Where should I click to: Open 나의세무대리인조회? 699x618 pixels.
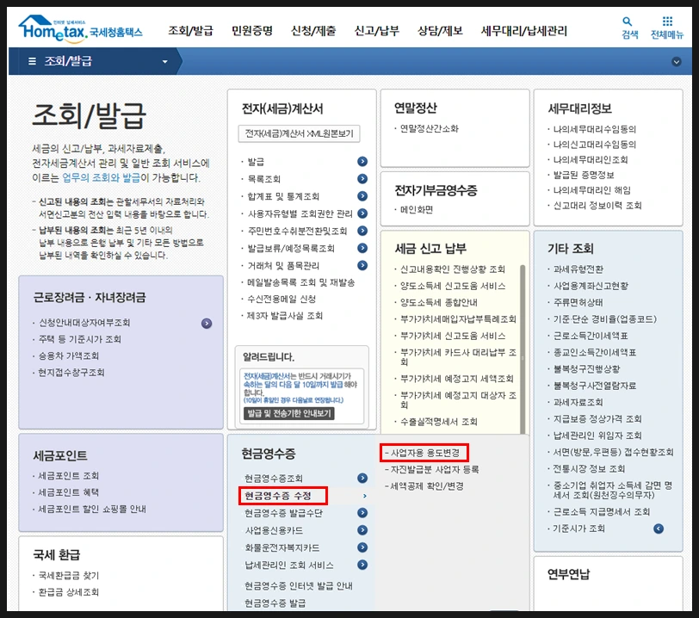591,159
